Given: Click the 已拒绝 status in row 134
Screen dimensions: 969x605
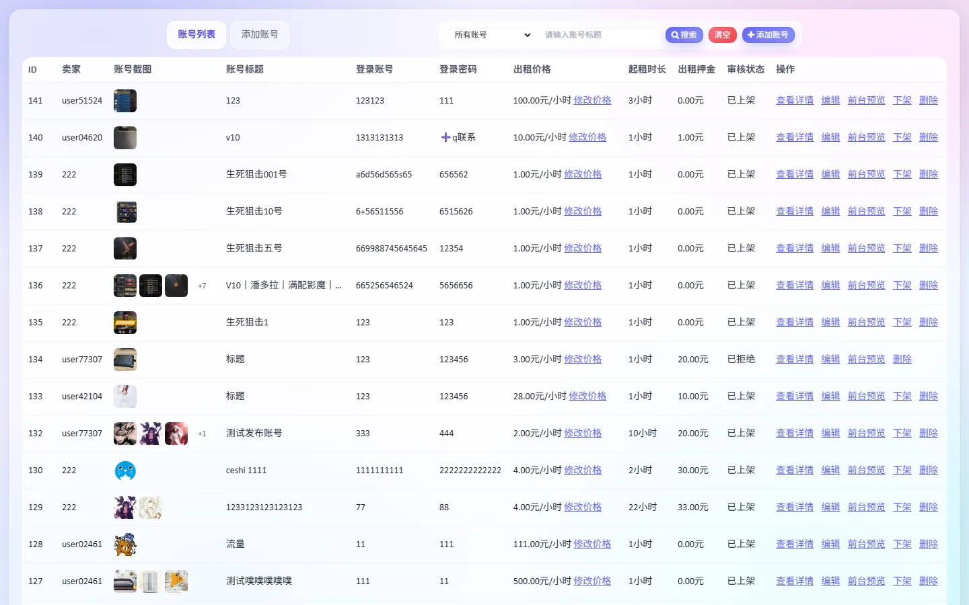Looking at the screenshot, I should click(741, 359).
